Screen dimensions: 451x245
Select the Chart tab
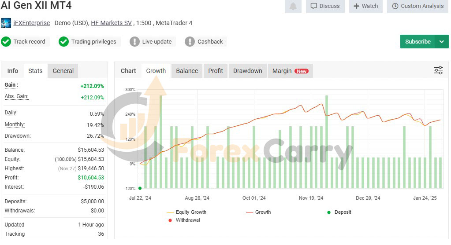128,71
